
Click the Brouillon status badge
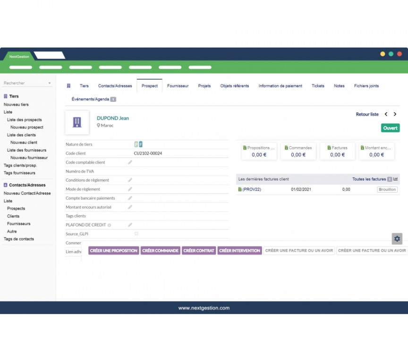pyautogui.click(x=387, y=189)
